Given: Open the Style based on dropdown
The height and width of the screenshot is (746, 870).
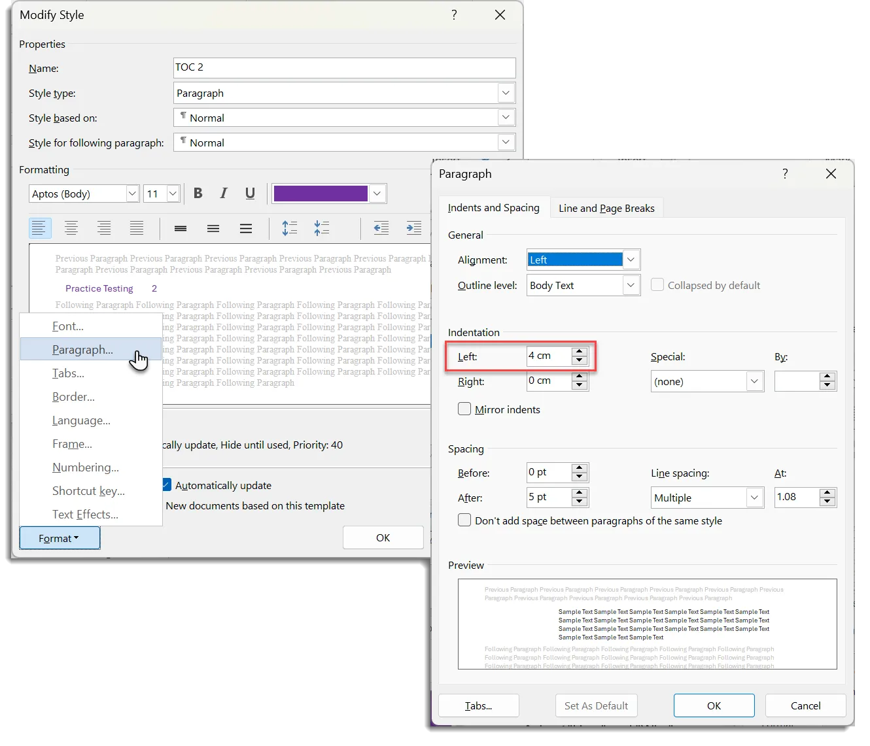Looking at the screenshot, I should click(505, 117).
